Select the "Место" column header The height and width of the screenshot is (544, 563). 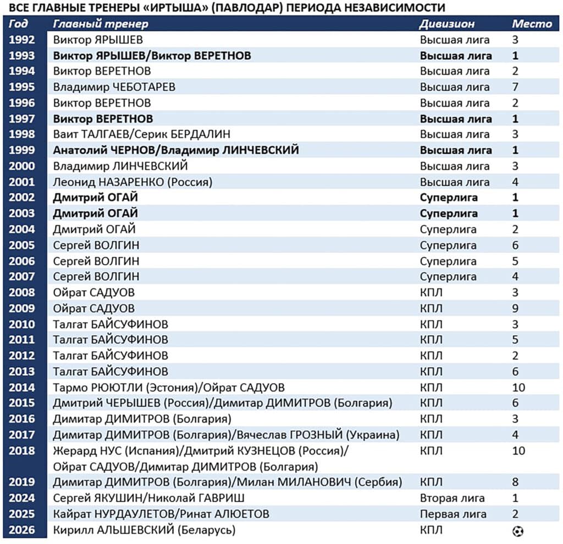532,24
